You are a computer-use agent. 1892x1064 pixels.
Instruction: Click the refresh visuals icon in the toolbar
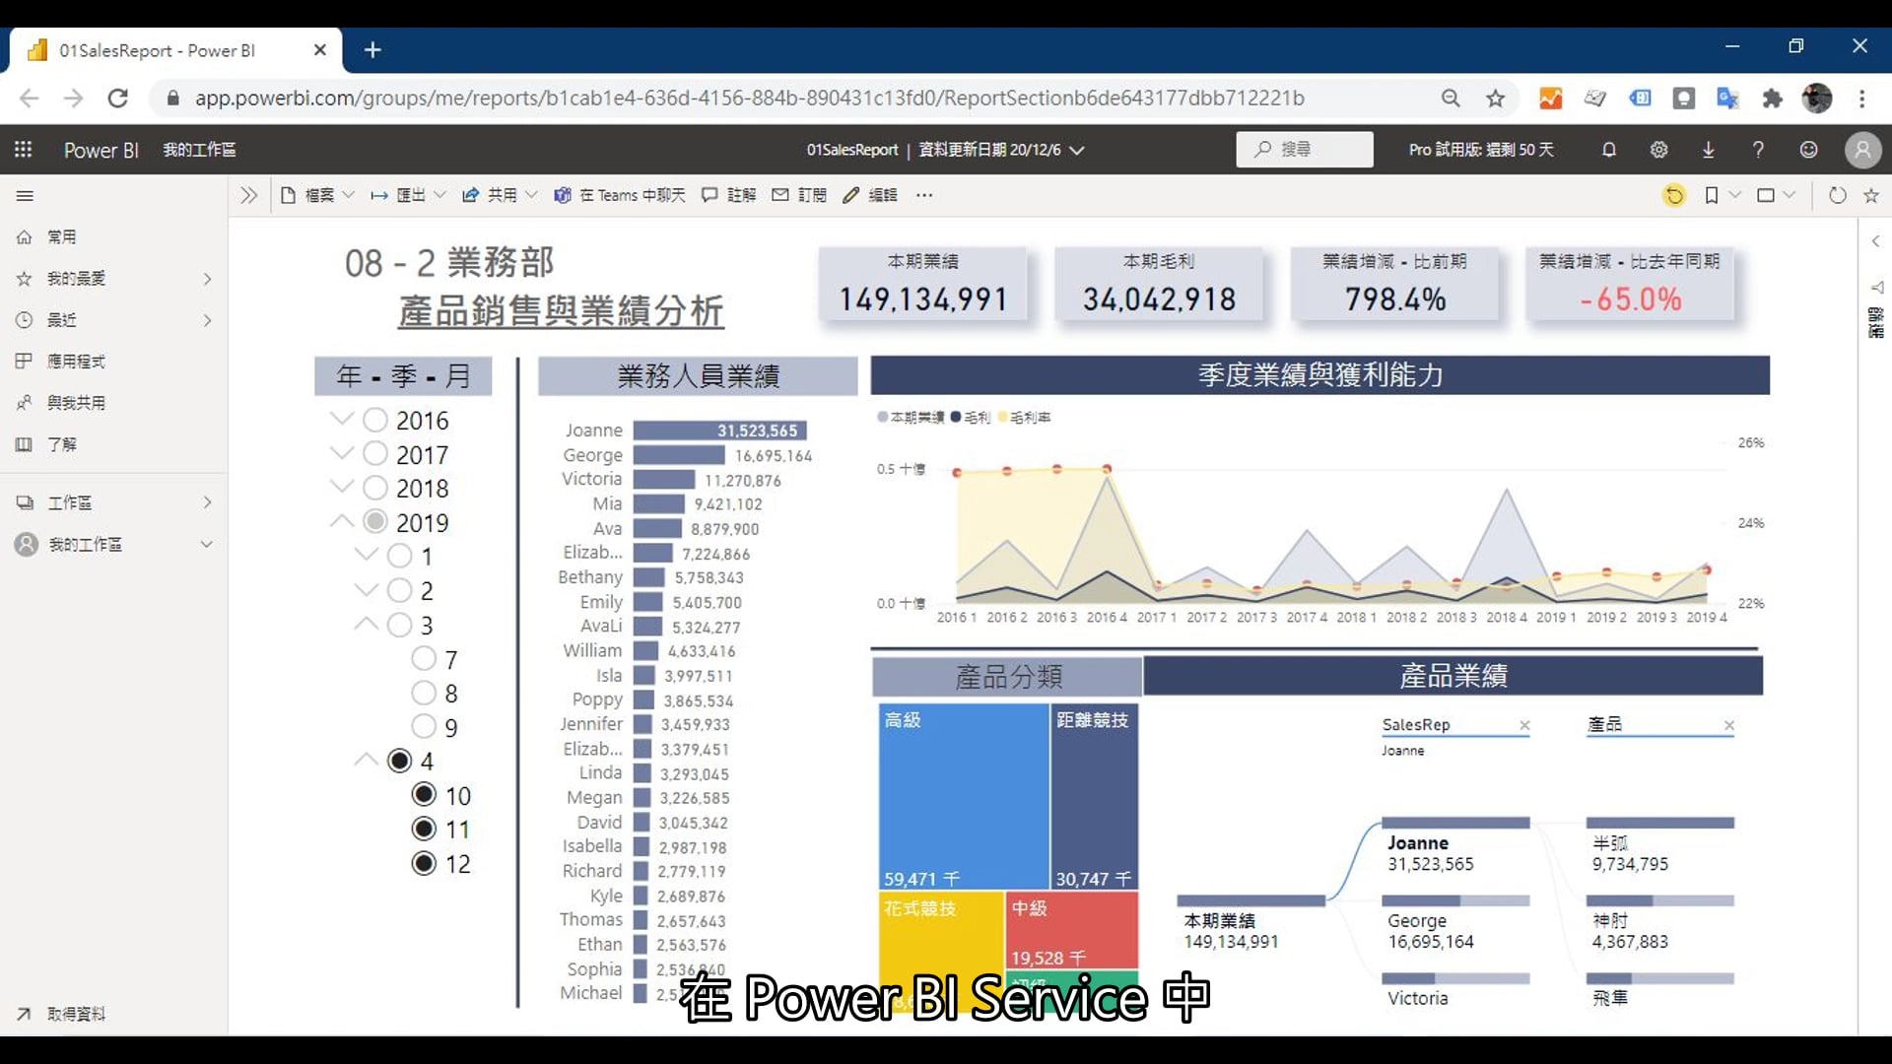[1837, 195]
